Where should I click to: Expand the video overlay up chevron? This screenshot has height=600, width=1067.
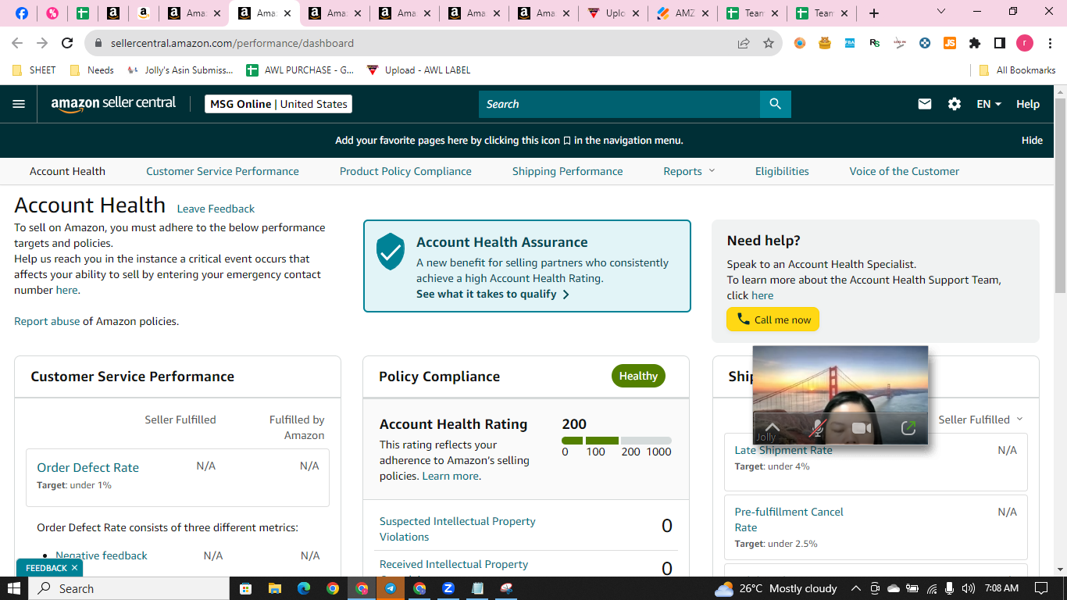(x=772, y=428)
